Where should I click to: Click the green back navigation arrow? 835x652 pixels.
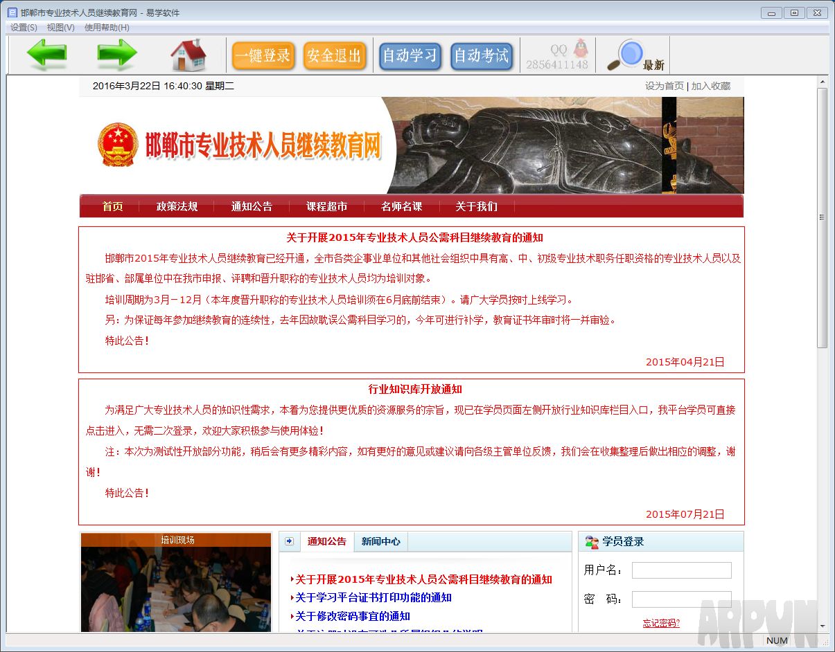pyautogui.click(x=47, y=55)
